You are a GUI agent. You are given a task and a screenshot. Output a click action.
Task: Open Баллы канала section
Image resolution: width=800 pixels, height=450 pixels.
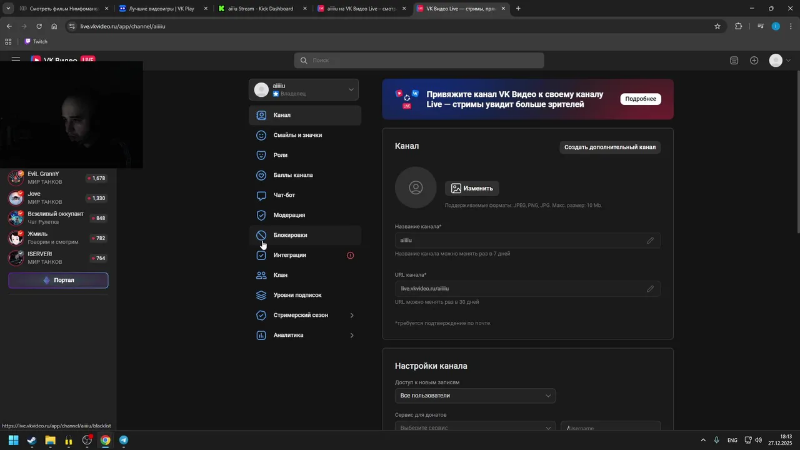coord(305,175)
